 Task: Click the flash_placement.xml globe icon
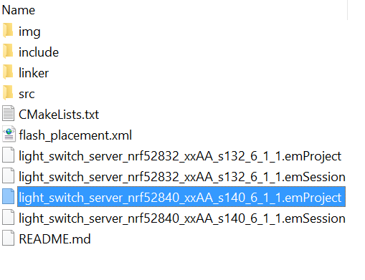coord(9,134)
